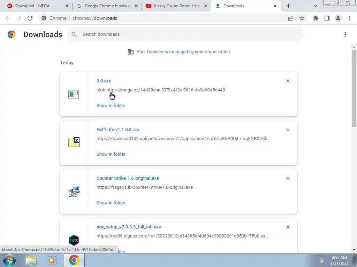Image resolution: width=357 pixels, height=267 pixels.
Task: Toggle the side panel icon
Action: click(327, 18)
